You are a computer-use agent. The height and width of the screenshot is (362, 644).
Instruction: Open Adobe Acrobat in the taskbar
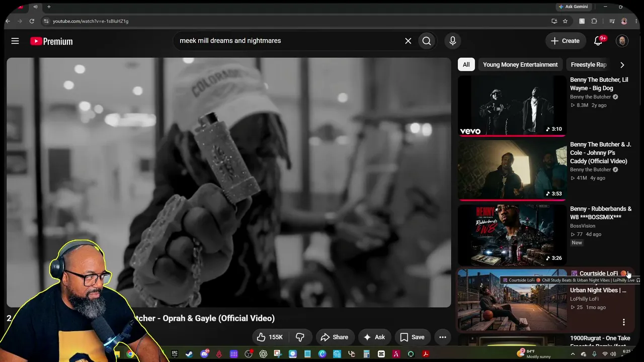pos(426,354)
